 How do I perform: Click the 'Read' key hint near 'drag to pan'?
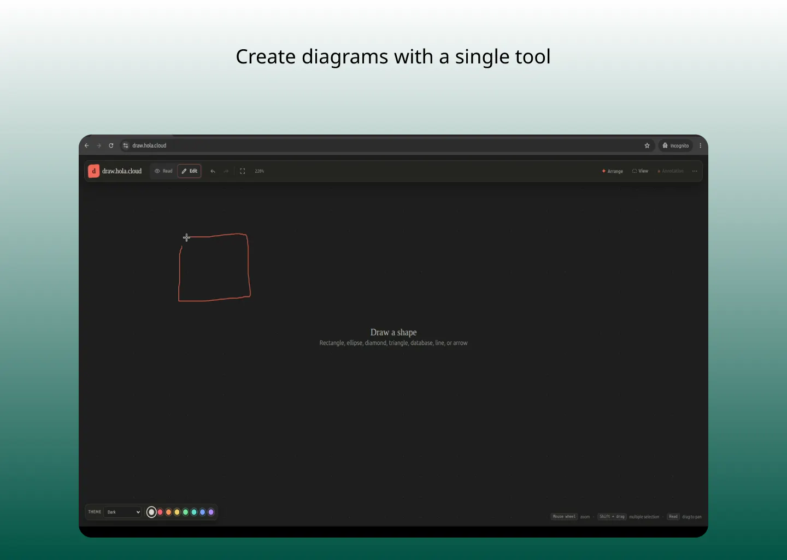[x=673, y=517]
